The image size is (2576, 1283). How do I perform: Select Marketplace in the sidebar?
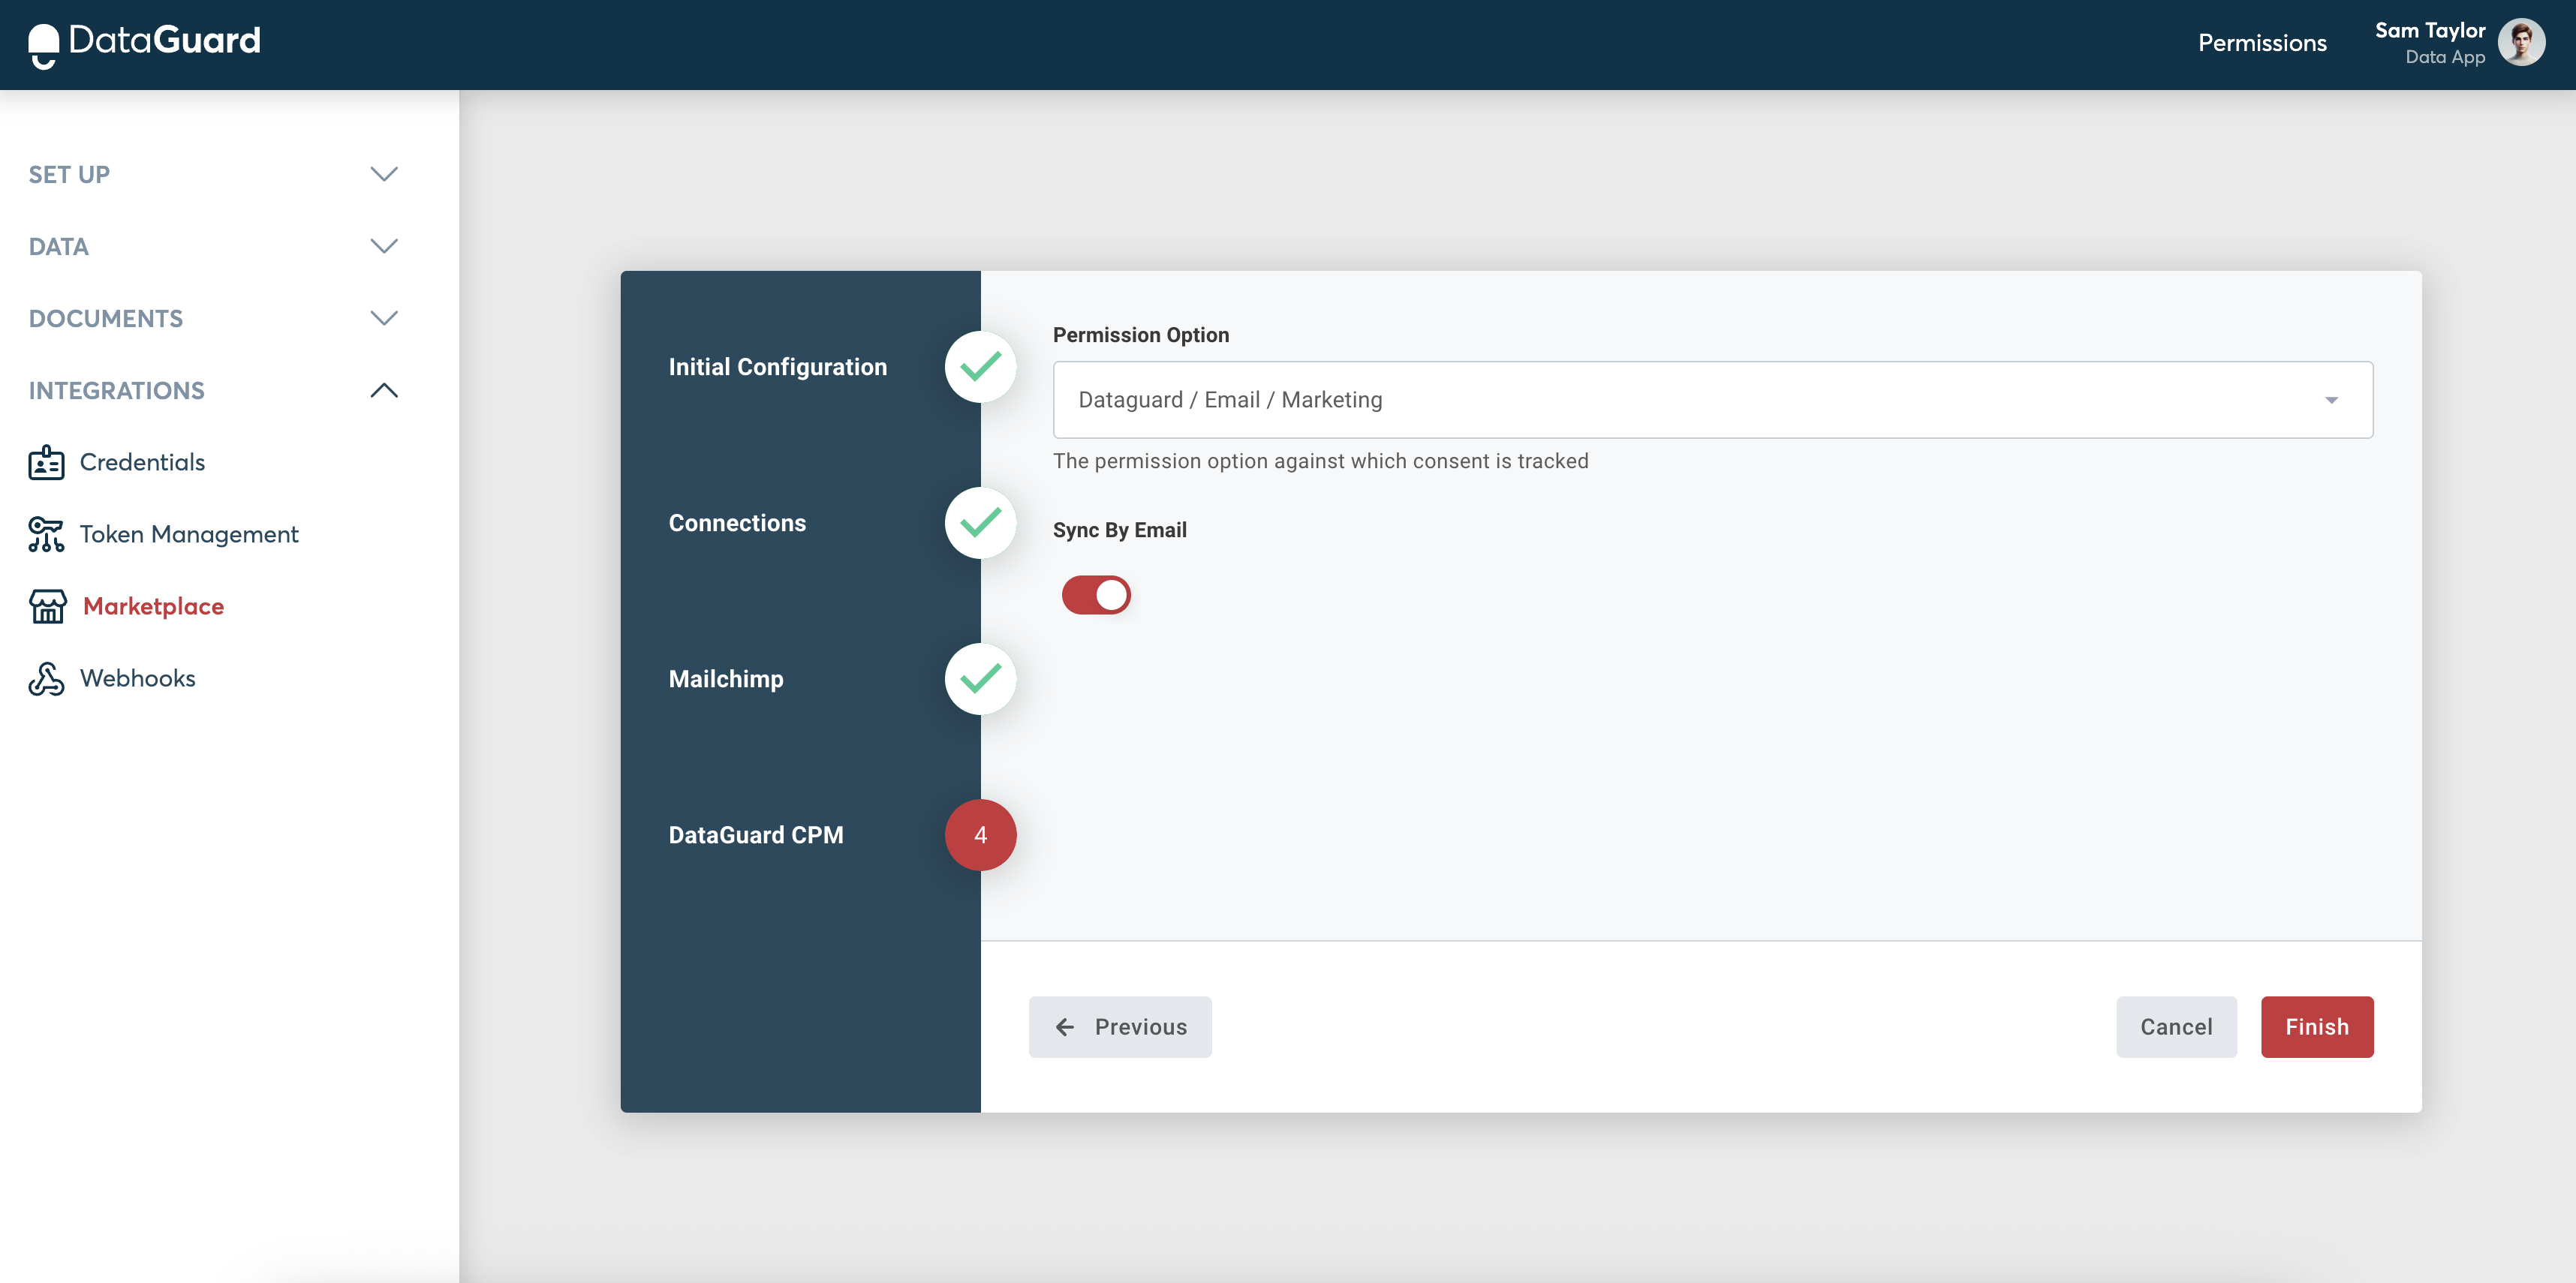click(x=153, y=606)
